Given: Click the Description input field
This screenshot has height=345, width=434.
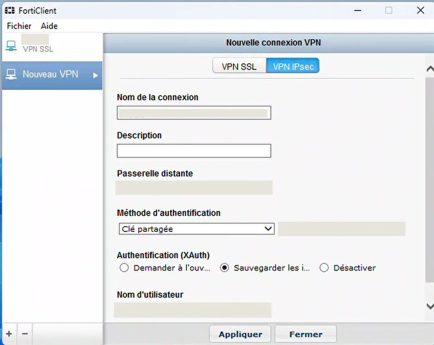Looking at the screenshot, I should coord(194,151).
